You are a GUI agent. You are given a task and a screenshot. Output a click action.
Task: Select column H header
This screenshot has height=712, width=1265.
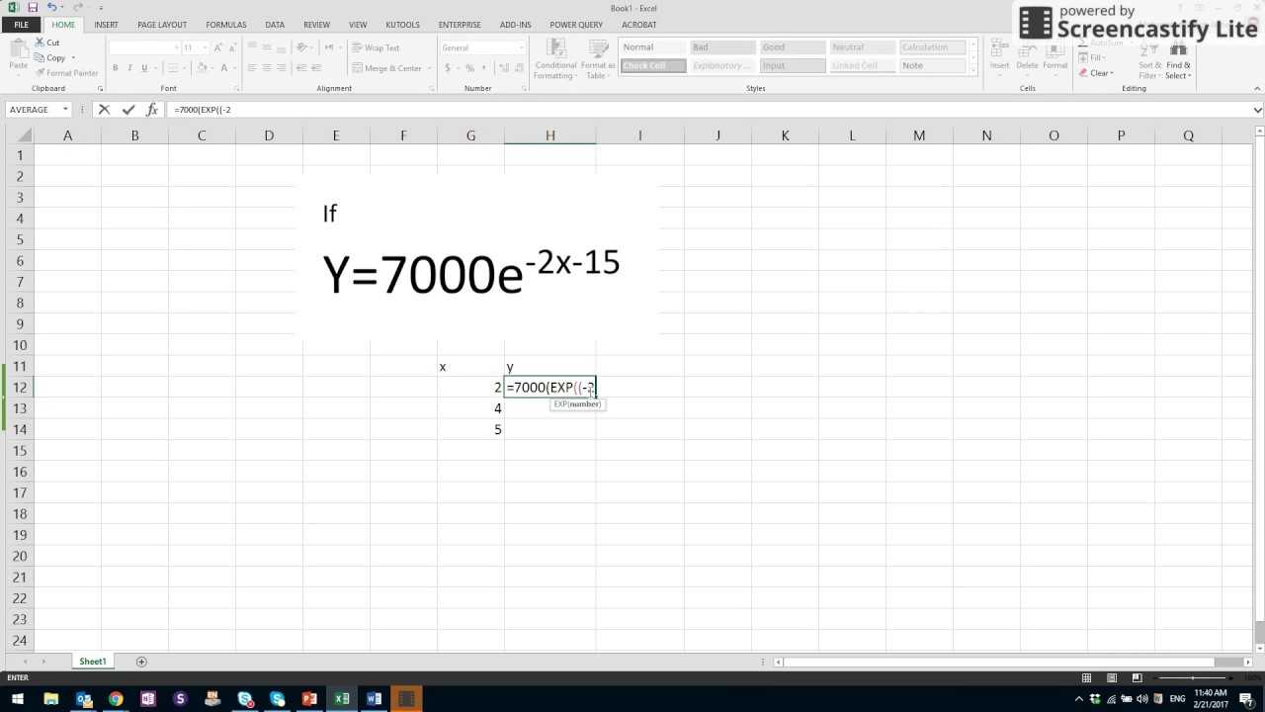(550, 135)
